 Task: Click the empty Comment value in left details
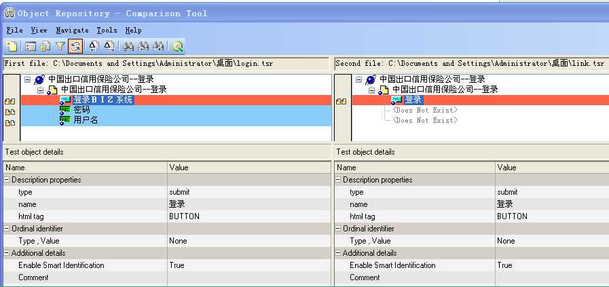point(249,278)
